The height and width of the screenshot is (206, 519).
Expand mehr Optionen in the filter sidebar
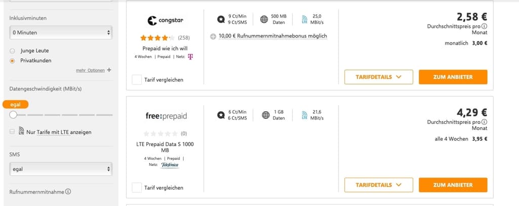coord(93,70)
